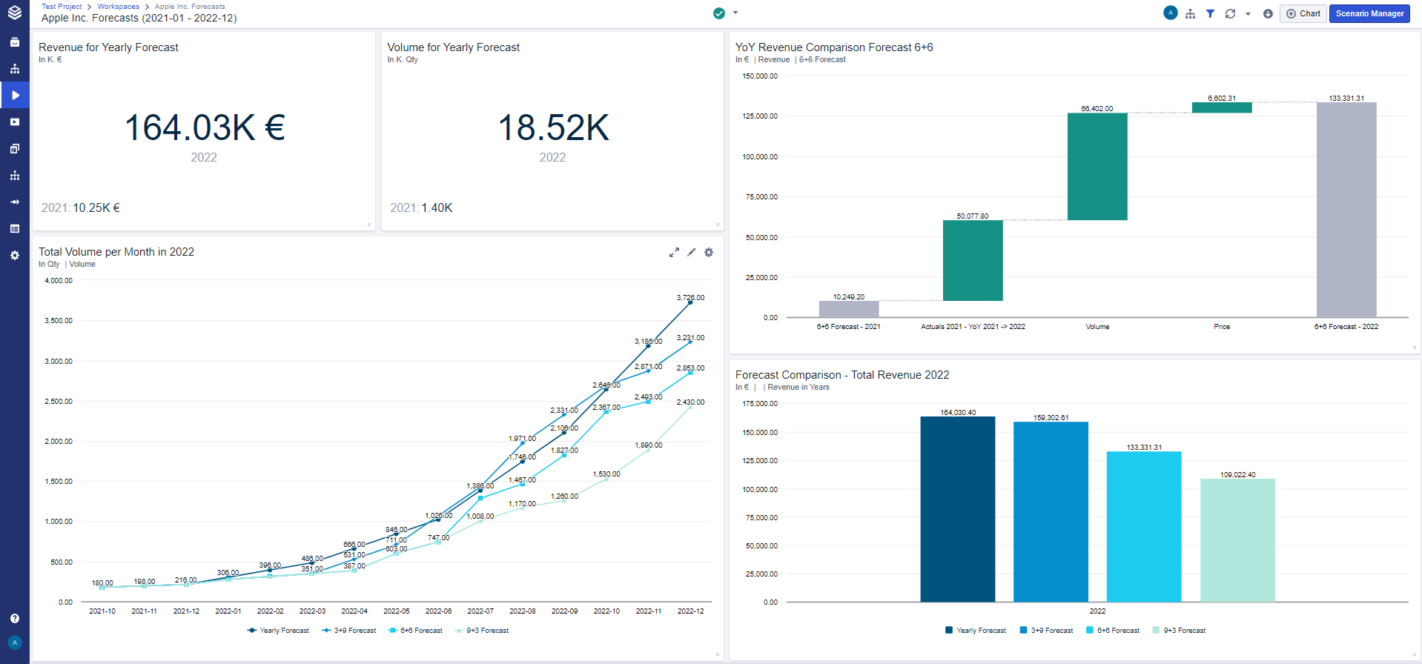Click the user avatar in sidebar bottom

(15, 643)
